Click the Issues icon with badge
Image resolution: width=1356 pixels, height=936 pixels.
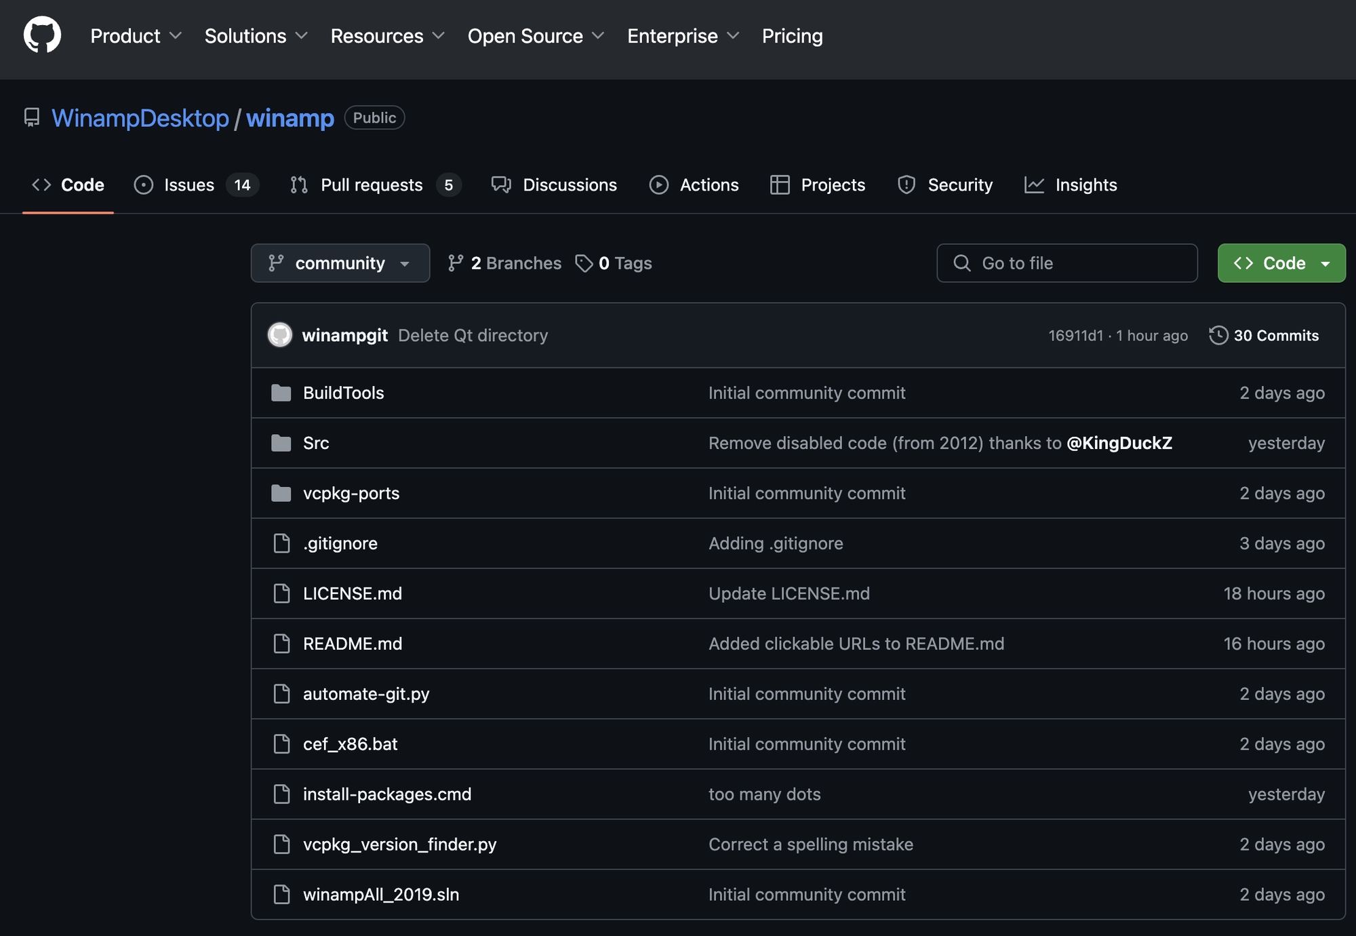[192, 184]
